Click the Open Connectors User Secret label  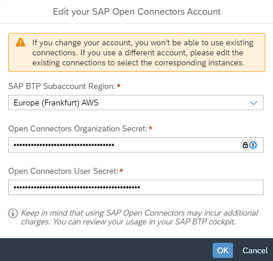63,171
